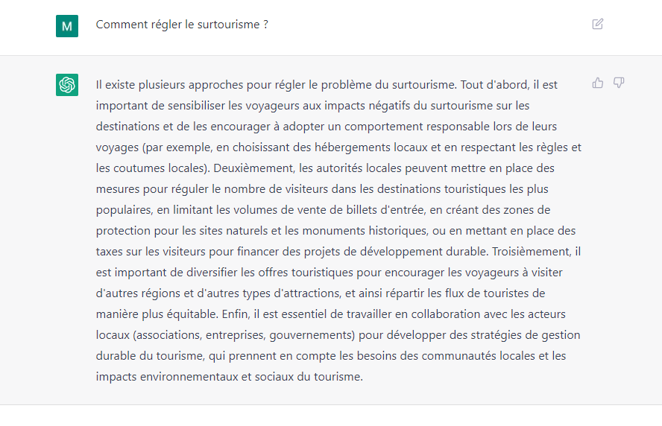Screen dimensions: 662x426
Task: Click the green M user avatar
Action: pos(67,26)
